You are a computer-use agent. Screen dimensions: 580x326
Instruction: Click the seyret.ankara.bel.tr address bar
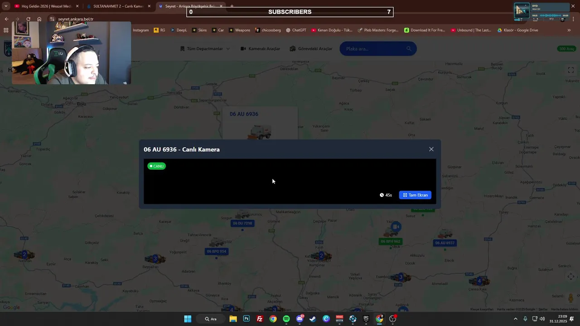click(76, 19)
